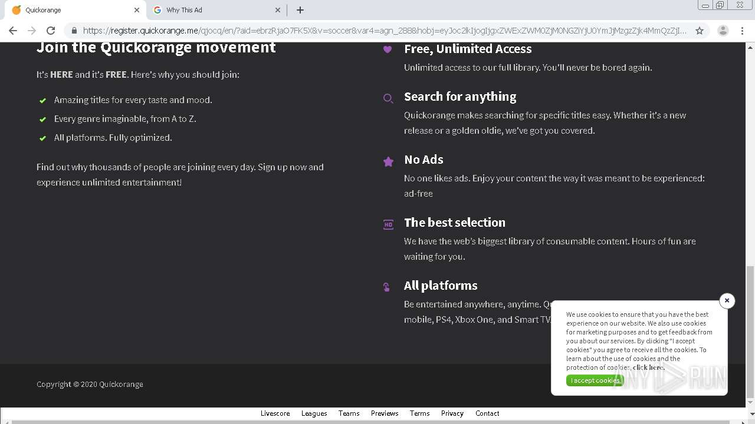The height and width of the screenshot is (424, 755).
Task: Open the Teams footer link
Action: coord(349,413)
